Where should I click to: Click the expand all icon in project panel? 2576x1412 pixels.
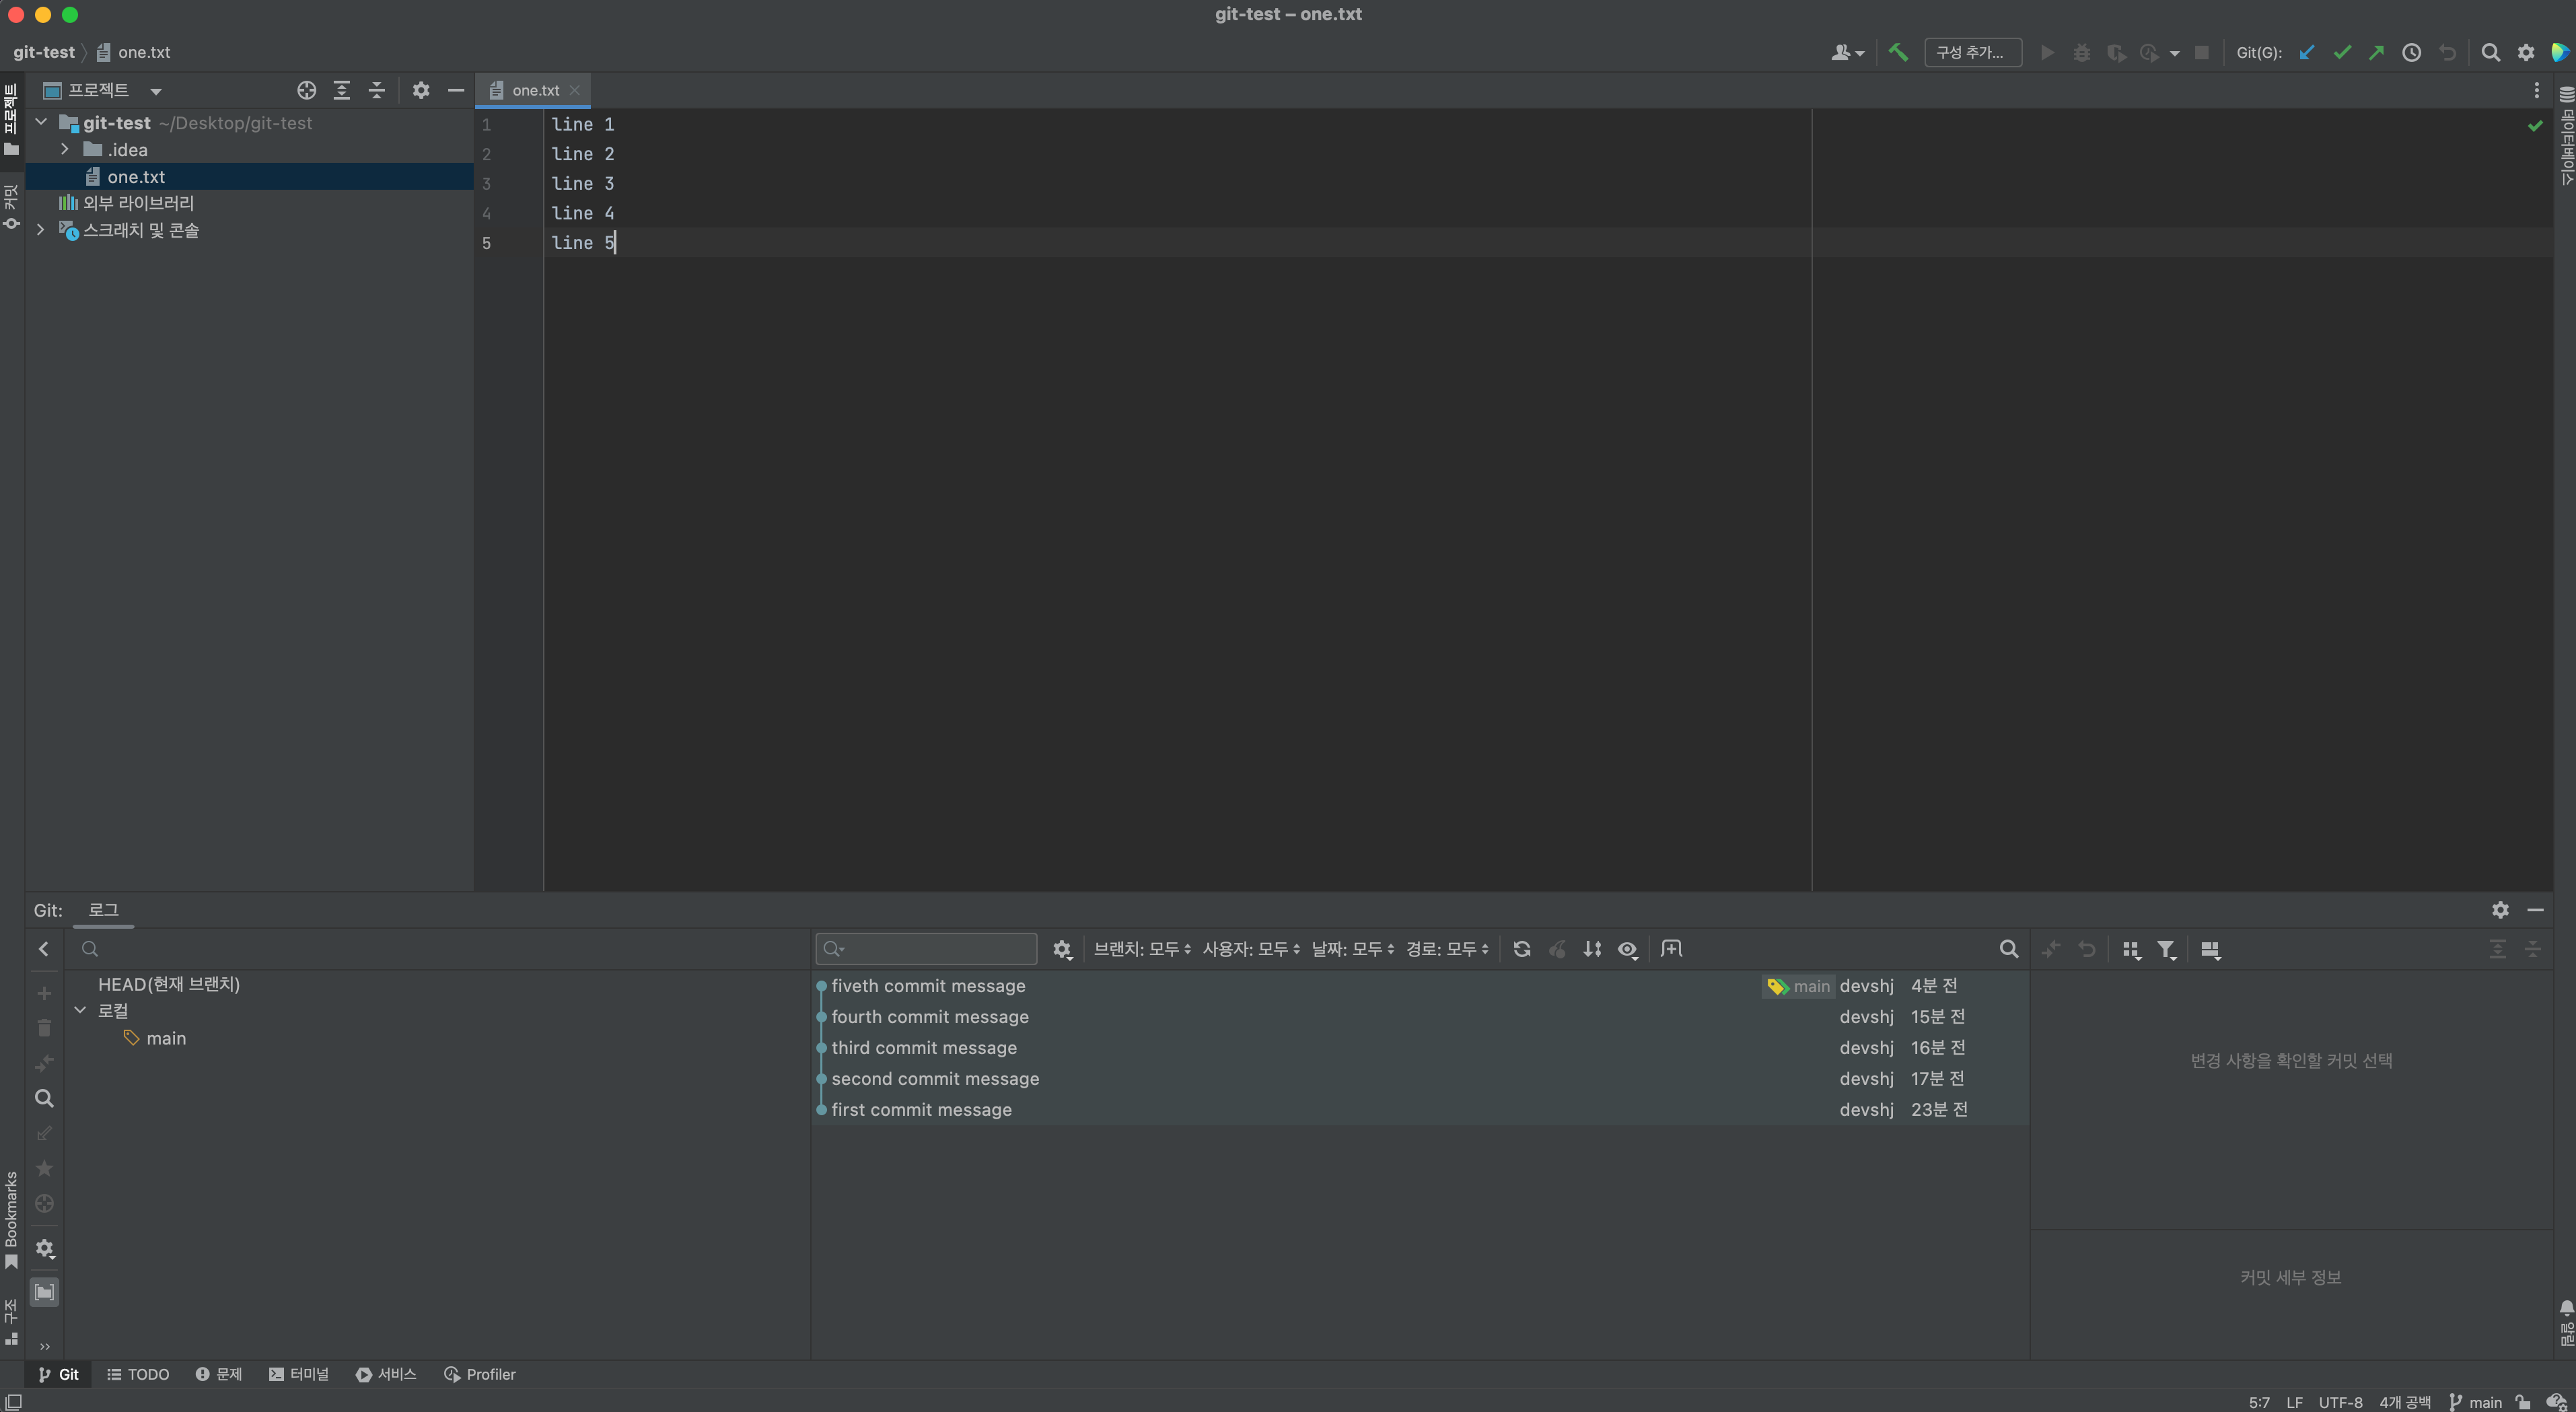[342, 90]
